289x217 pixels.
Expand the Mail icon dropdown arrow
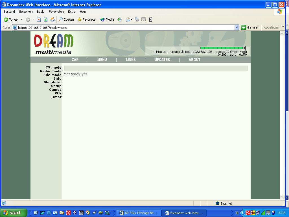click(132, 19)
